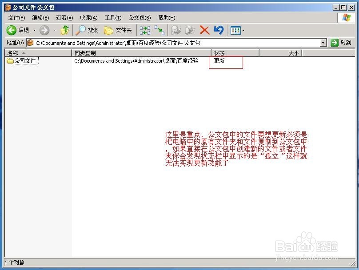This screenshot has width=359, height=270.
Task: Click the Copy To folder icon
Action: coord(190,30)
